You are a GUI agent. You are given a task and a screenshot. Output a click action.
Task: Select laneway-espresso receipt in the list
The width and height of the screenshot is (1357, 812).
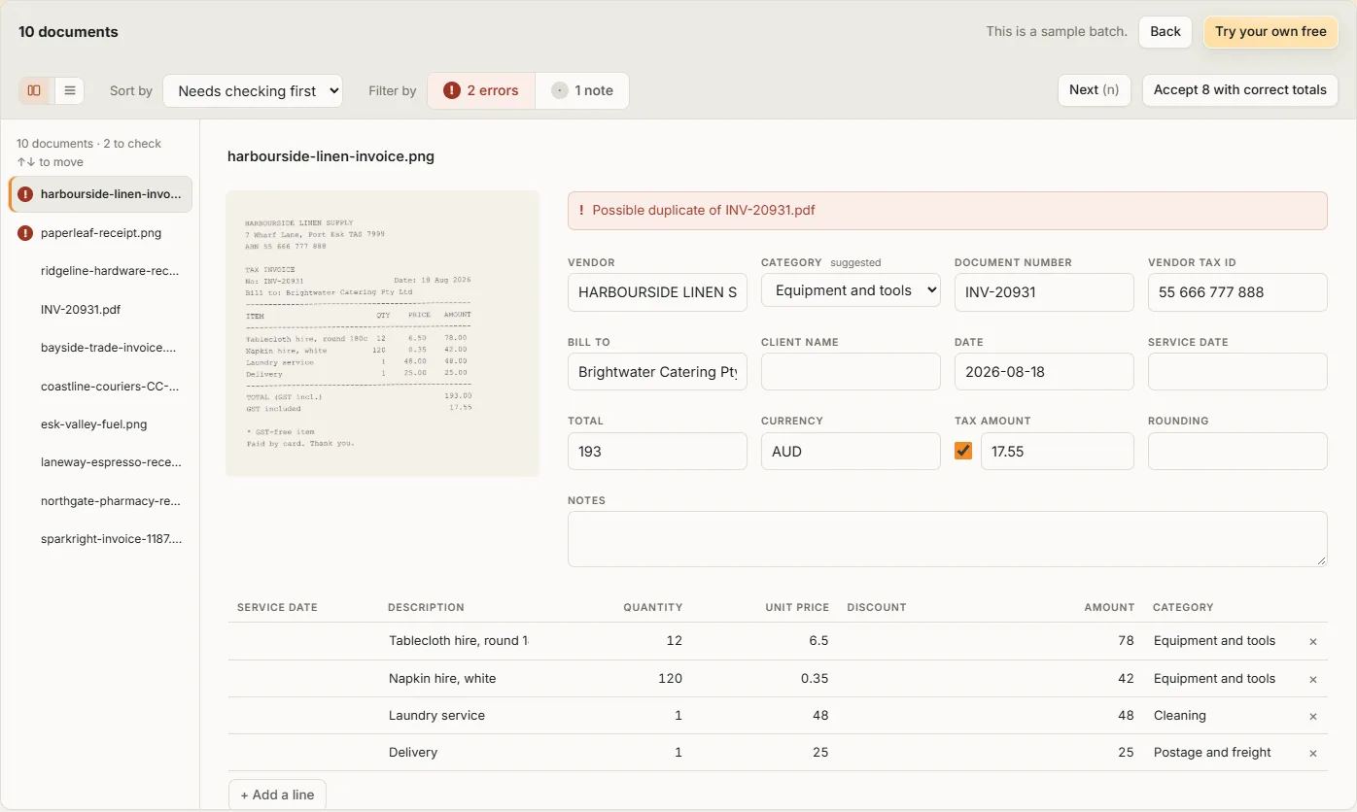click(x=100, y=462)
